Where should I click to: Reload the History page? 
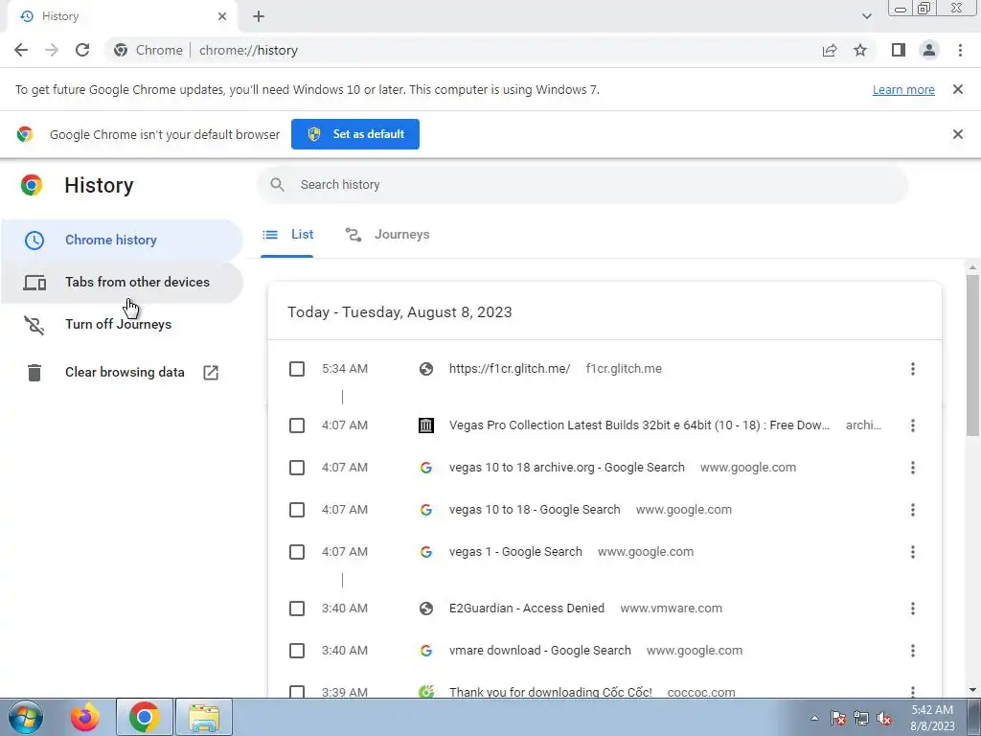pos(82,50)
